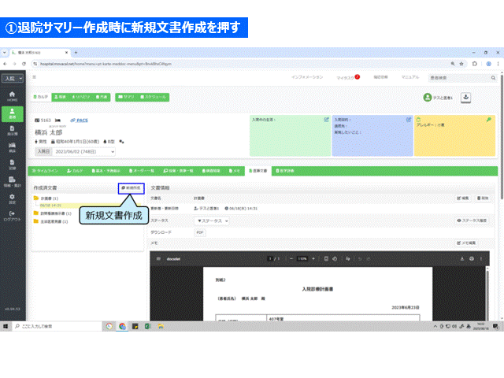
Task: Click the 新規作成 button
Action: pos(131,188)
